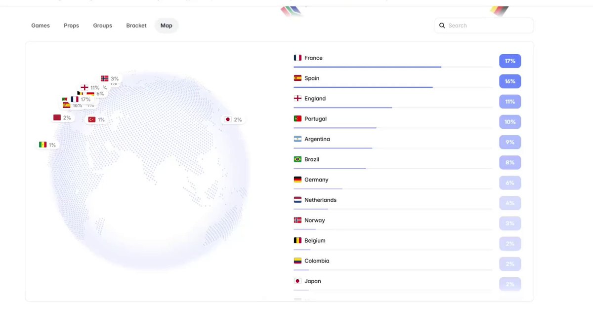Click the Turkey flag marker on globe
Viewport: 593px width, 333px height.
[92, 119]
